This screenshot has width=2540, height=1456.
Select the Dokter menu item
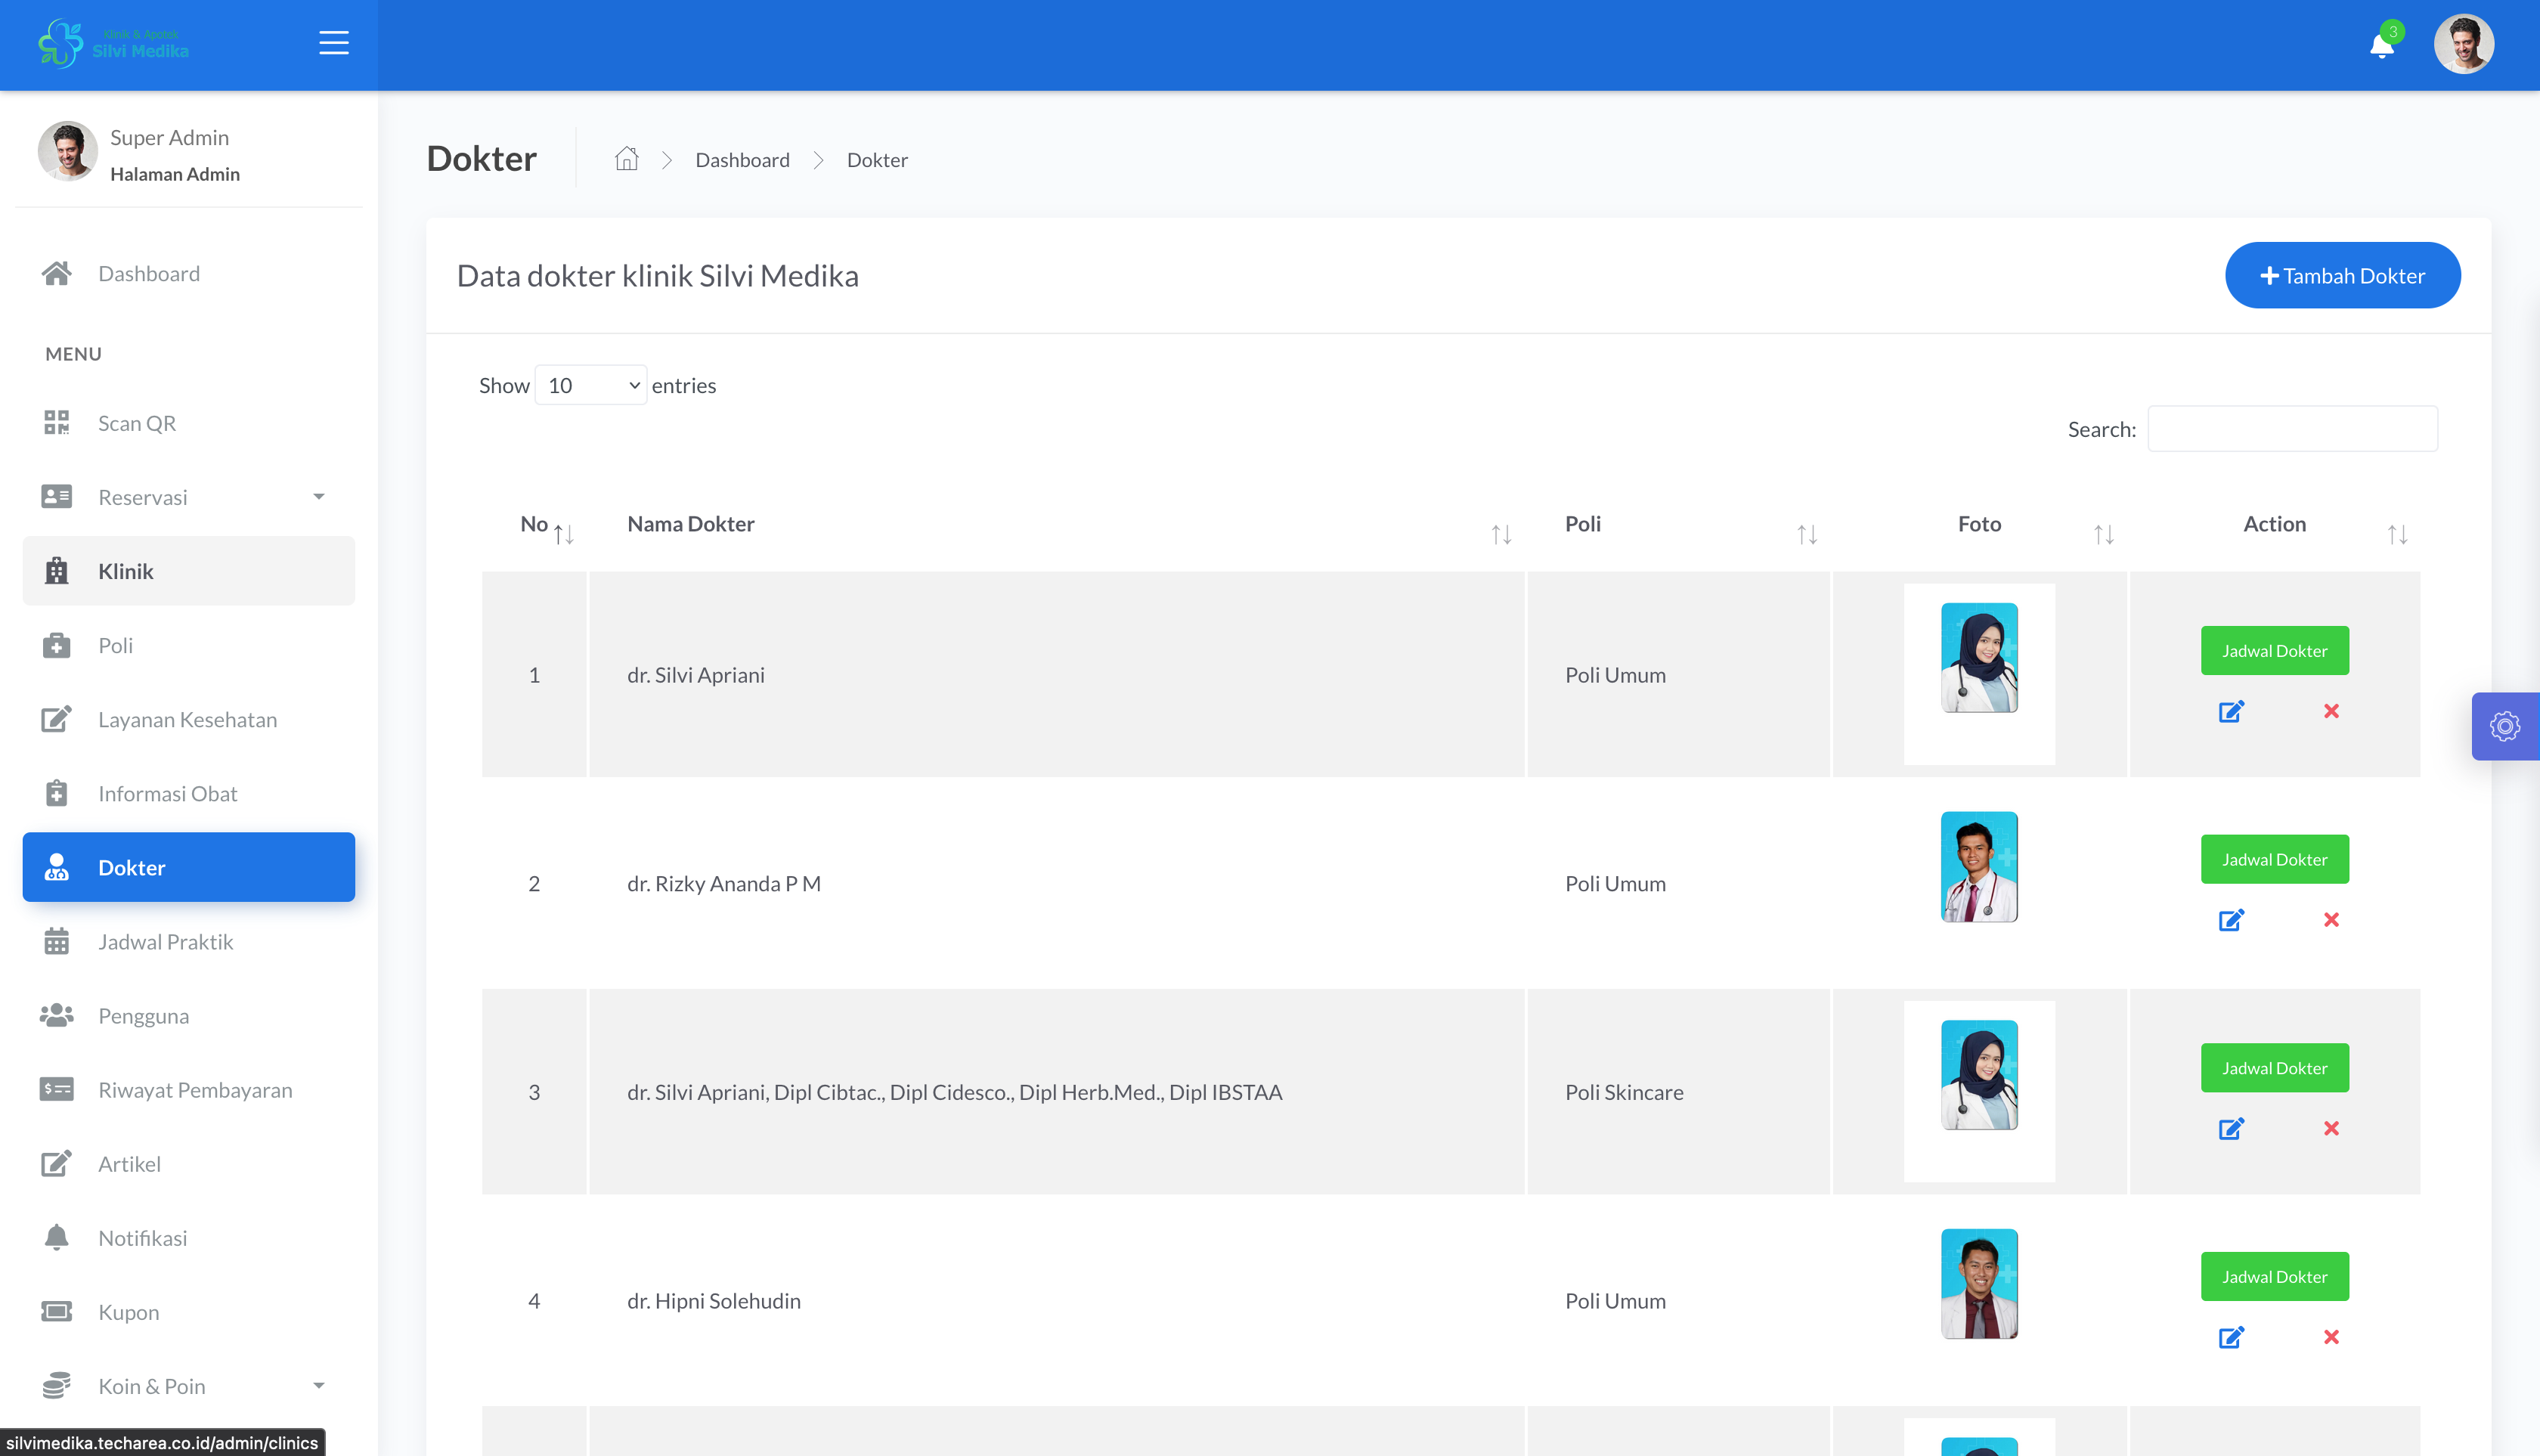tap(188, 867)
